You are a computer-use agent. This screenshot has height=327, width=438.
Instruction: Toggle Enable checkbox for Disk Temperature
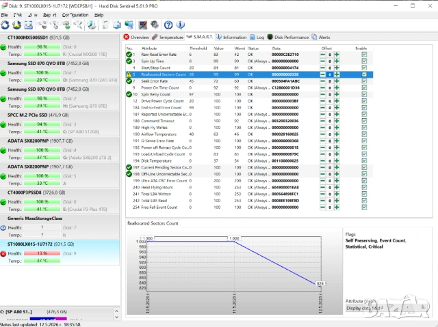coord(364,160)
